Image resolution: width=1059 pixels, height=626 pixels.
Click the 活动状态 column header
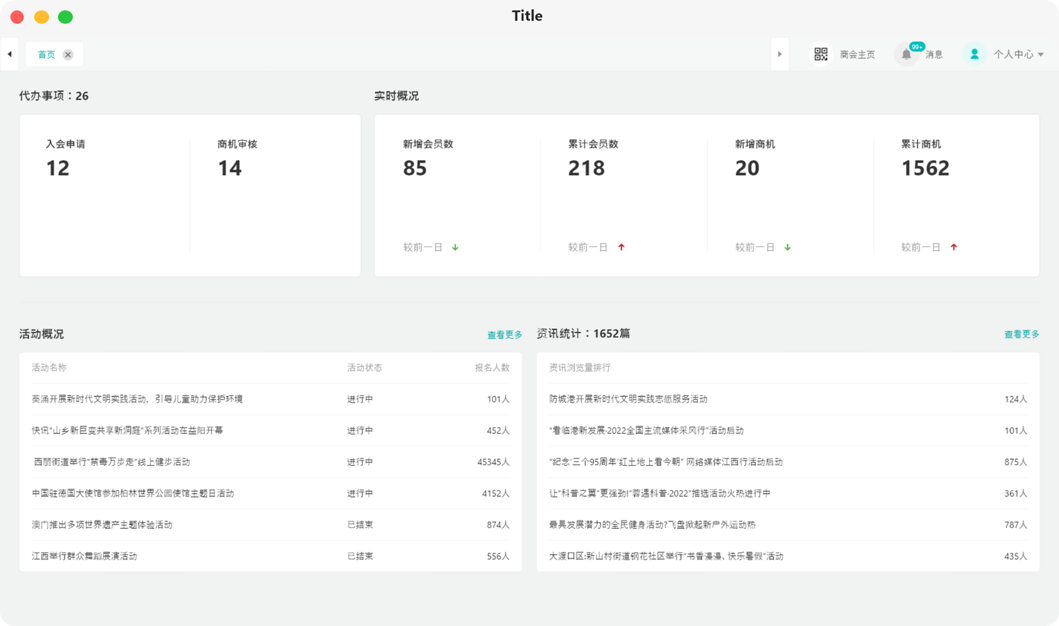[365, 368]
